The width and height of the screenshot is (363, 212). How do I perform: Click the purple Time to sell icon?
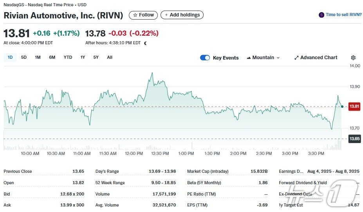[322, 15]
